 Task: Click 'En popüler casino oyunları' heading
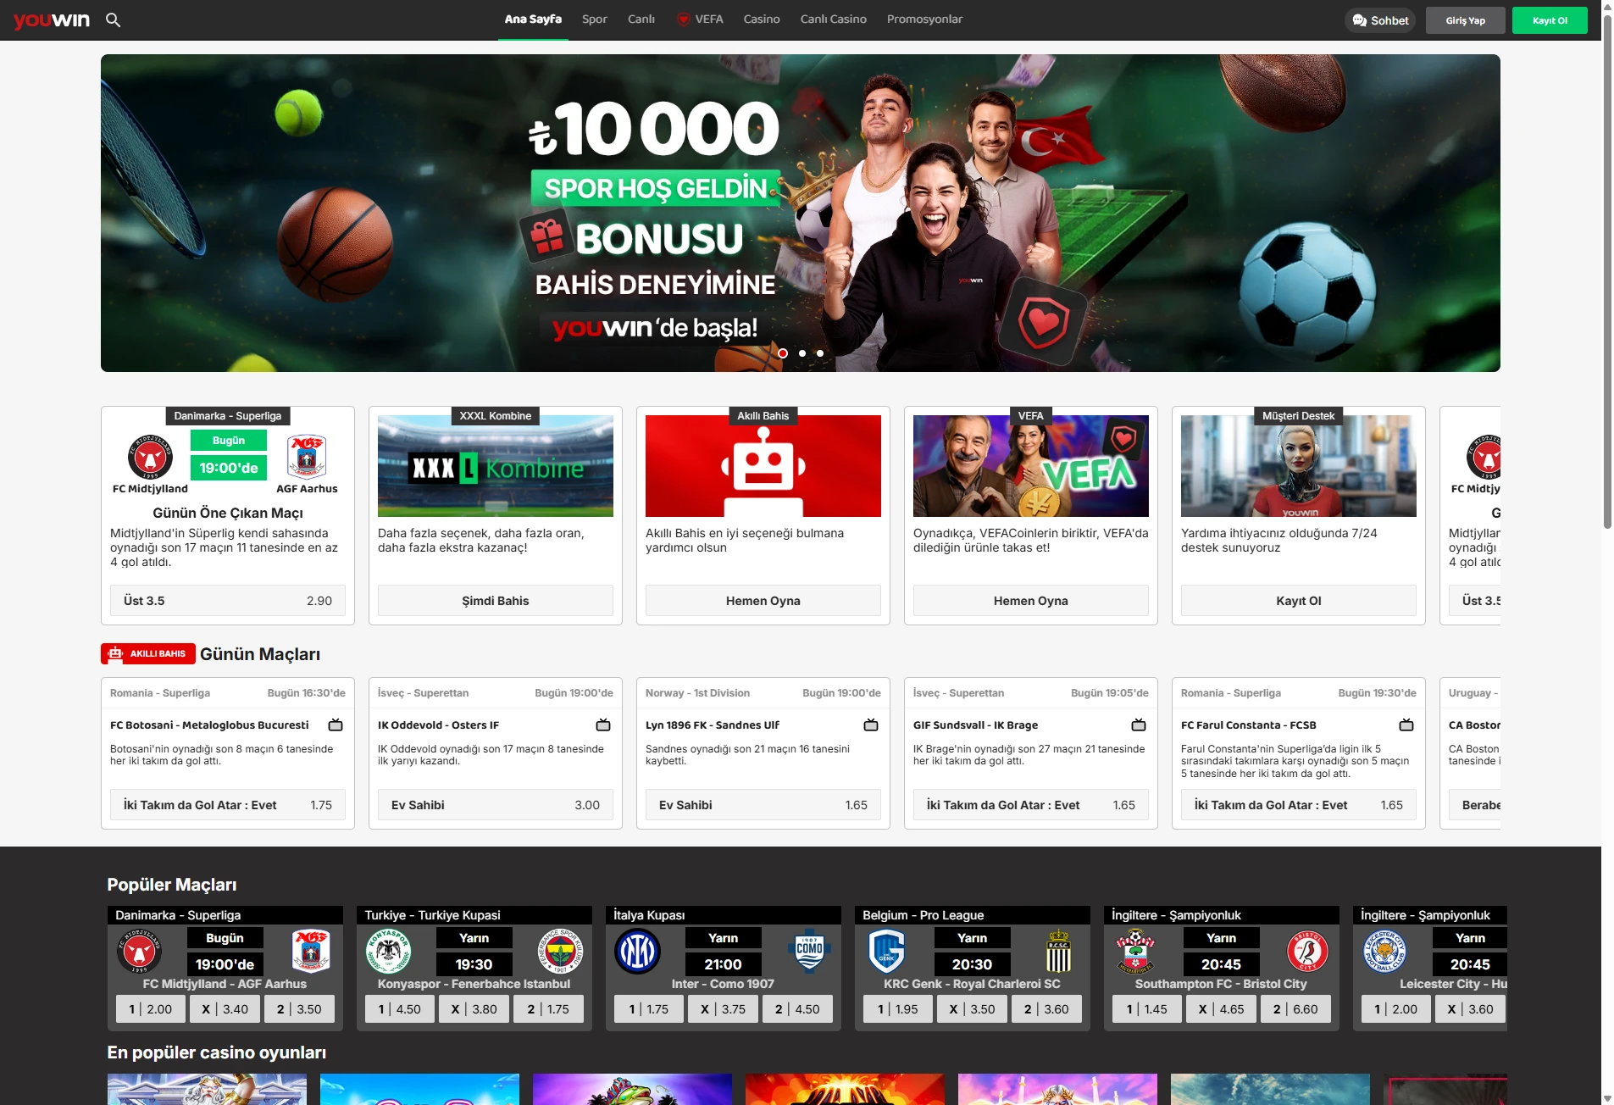(x=217, y=1052)
